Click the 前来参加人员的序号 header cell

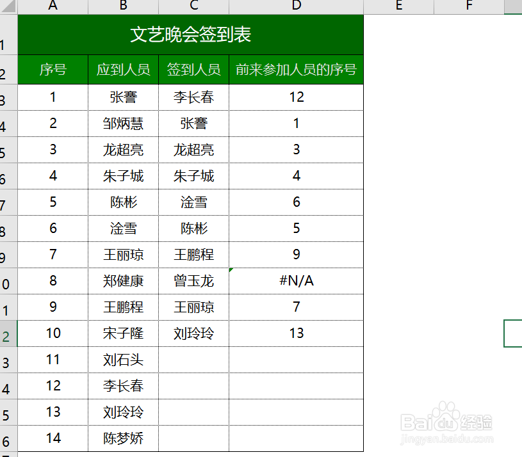(x=296, y=70)
